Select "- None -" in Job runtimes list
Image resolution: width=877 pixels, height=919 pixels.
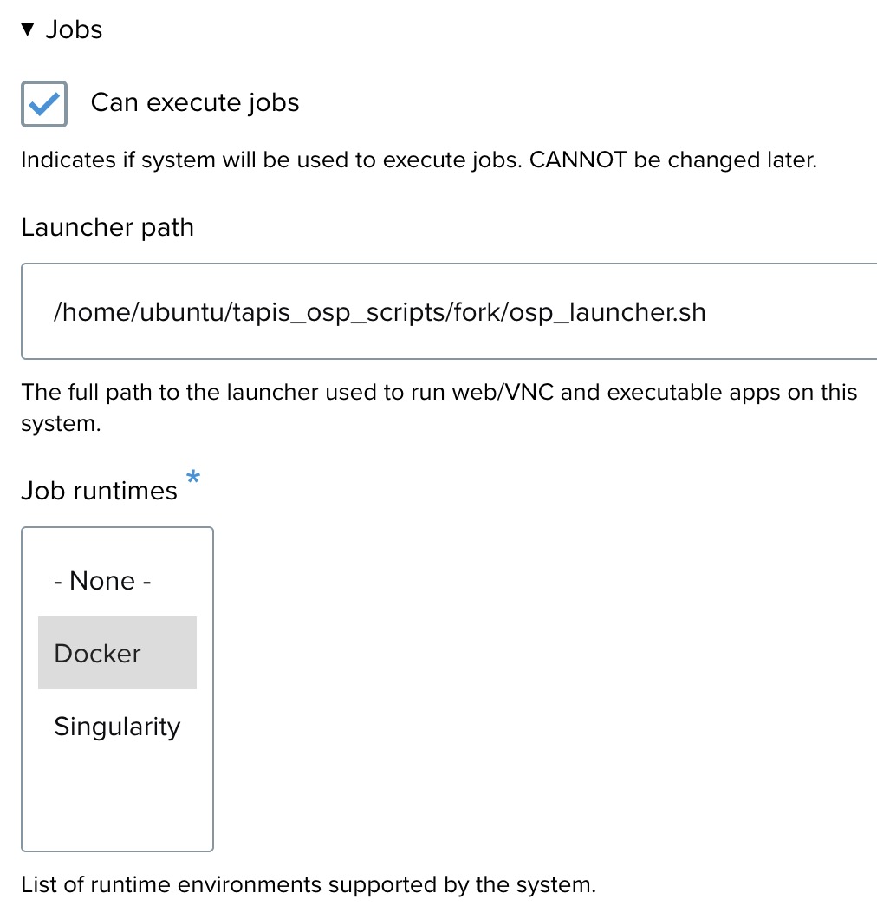tap(102, 581)
